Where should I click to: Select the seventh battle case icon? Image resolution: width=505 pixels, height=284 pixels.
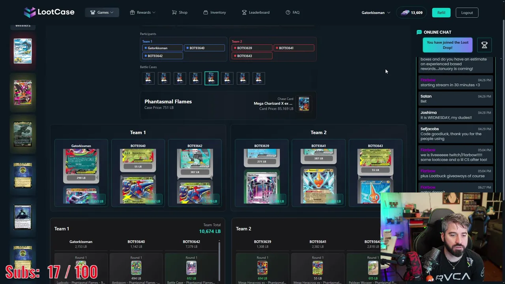(x=243, y=78)
